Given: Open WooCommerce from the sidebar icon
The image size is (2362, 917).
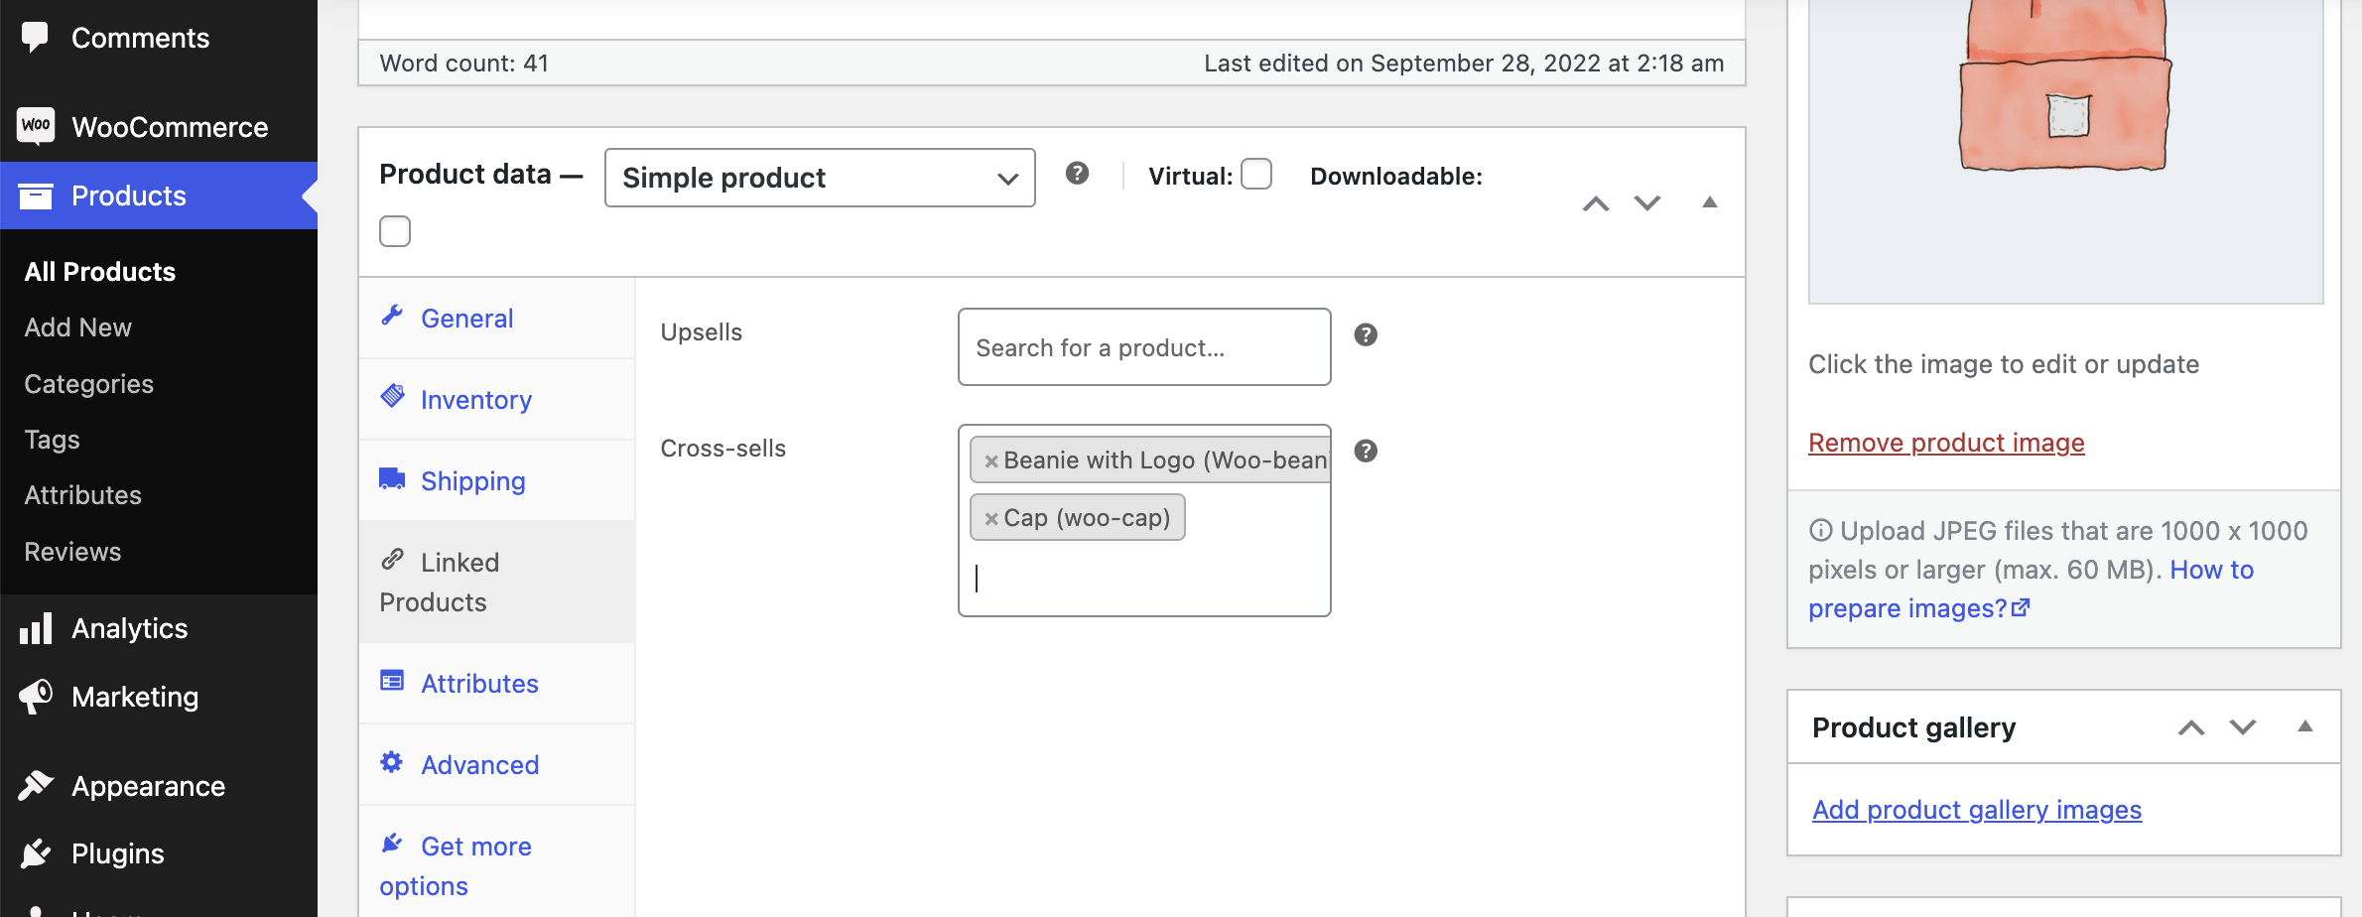Looking at the screenshot, I should coord(36,126).
